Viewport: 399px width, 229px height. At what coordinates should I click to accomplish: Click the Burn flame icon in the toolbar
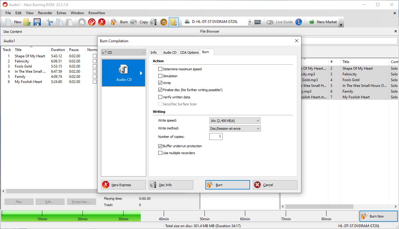(114, 22)
